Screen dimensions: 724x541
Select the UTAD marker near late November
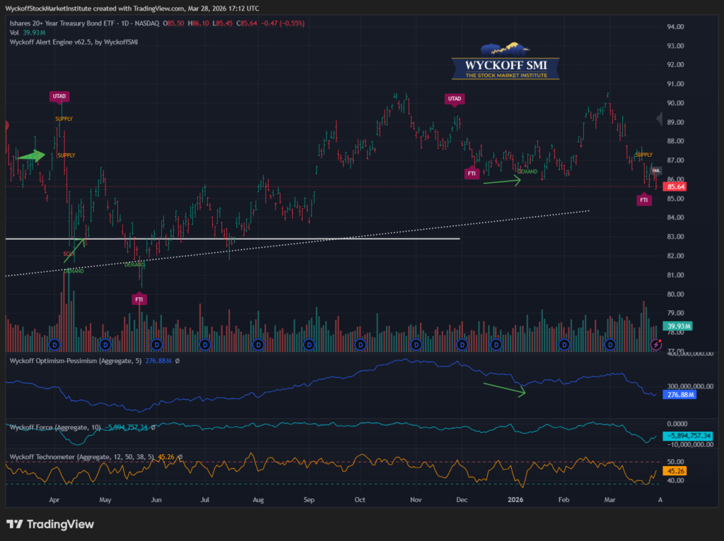coord(455,98)
